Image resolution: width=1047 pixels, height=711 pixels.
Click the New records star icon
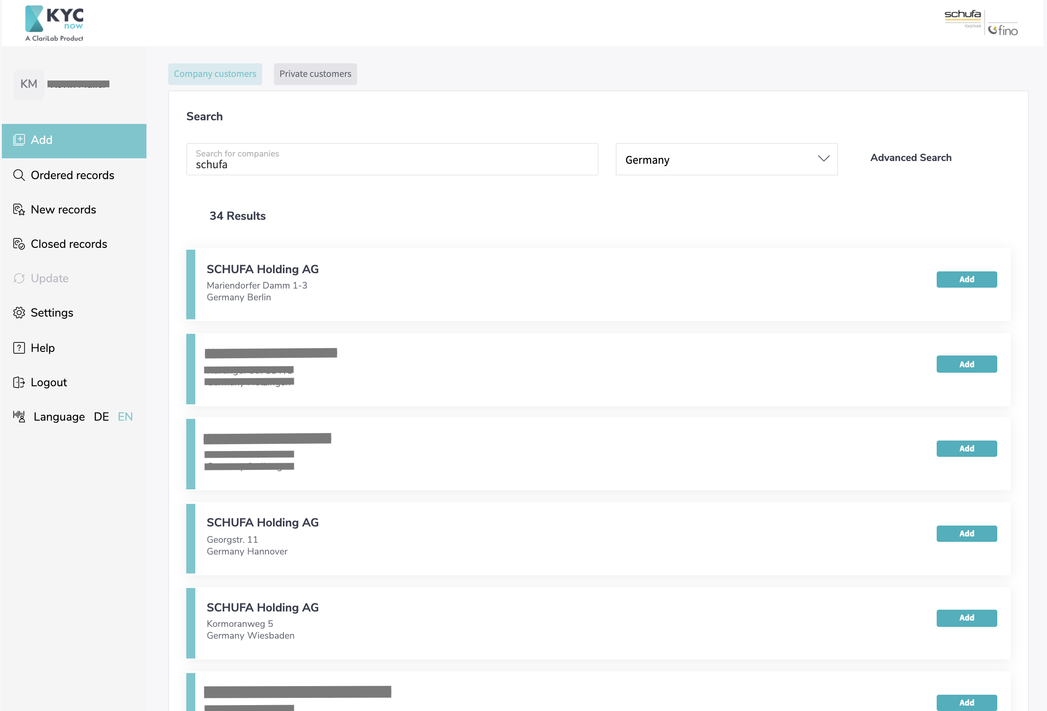point(19,209)
